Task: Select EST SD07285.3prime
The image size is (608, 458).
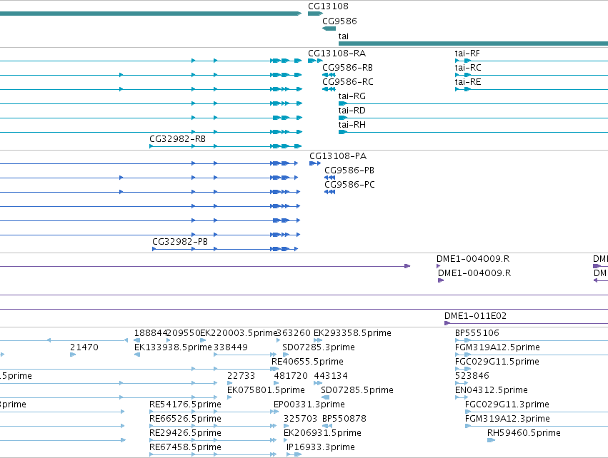Action: point(319,347)
